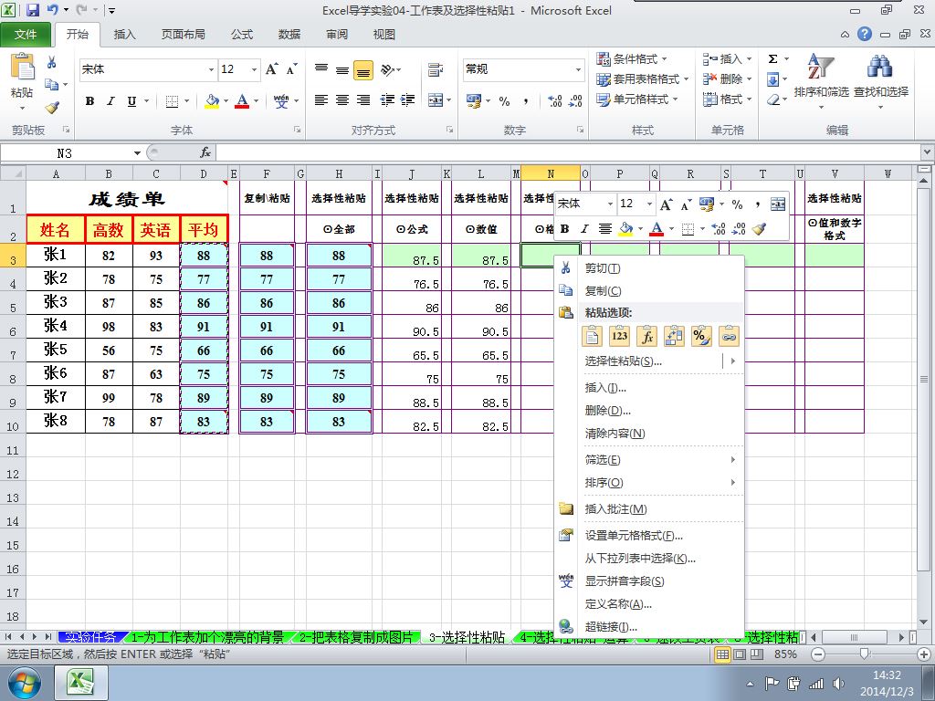The width and height of the screenshot is (935, 701).
Task: Click the zoom out minus button
Action: [819, 654]
